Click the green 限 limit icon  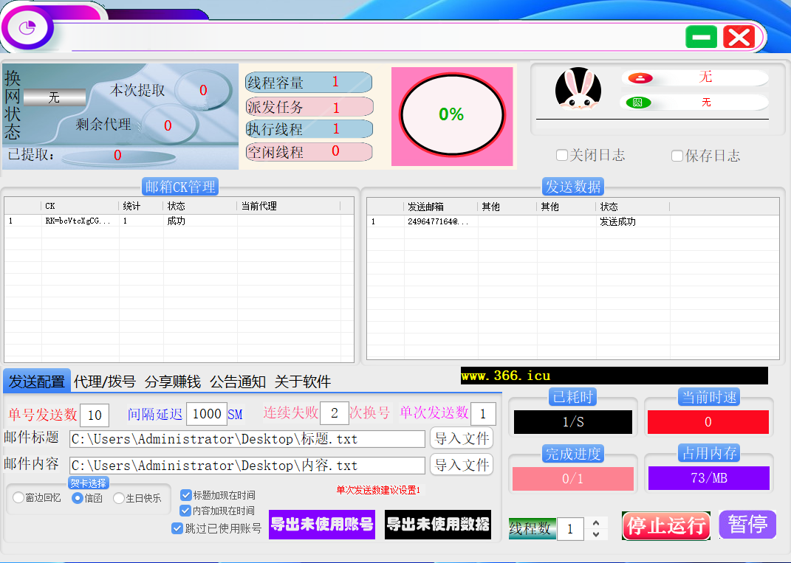coord(638,103)
